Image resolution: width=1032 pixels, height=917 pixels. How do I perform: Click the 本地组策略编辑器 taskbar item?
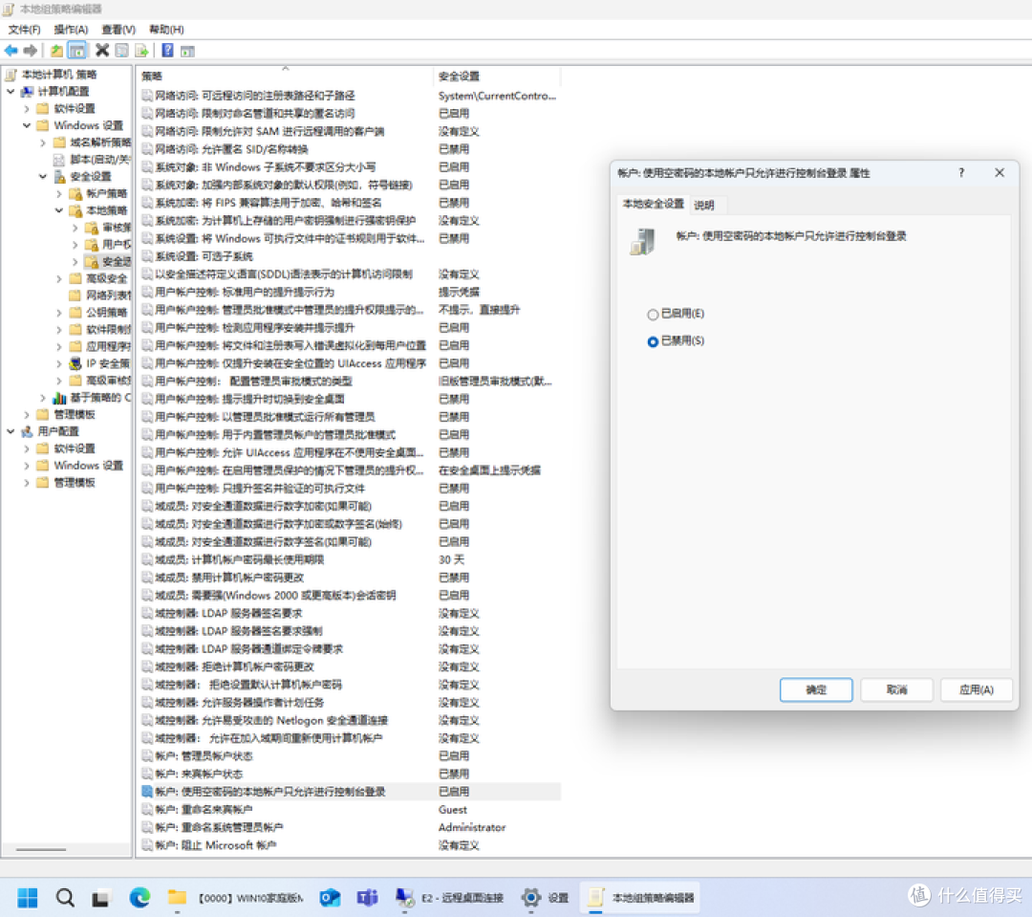coord(640,897)
